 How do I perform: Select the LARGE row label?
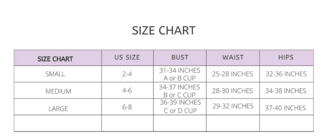coord(58,109)
